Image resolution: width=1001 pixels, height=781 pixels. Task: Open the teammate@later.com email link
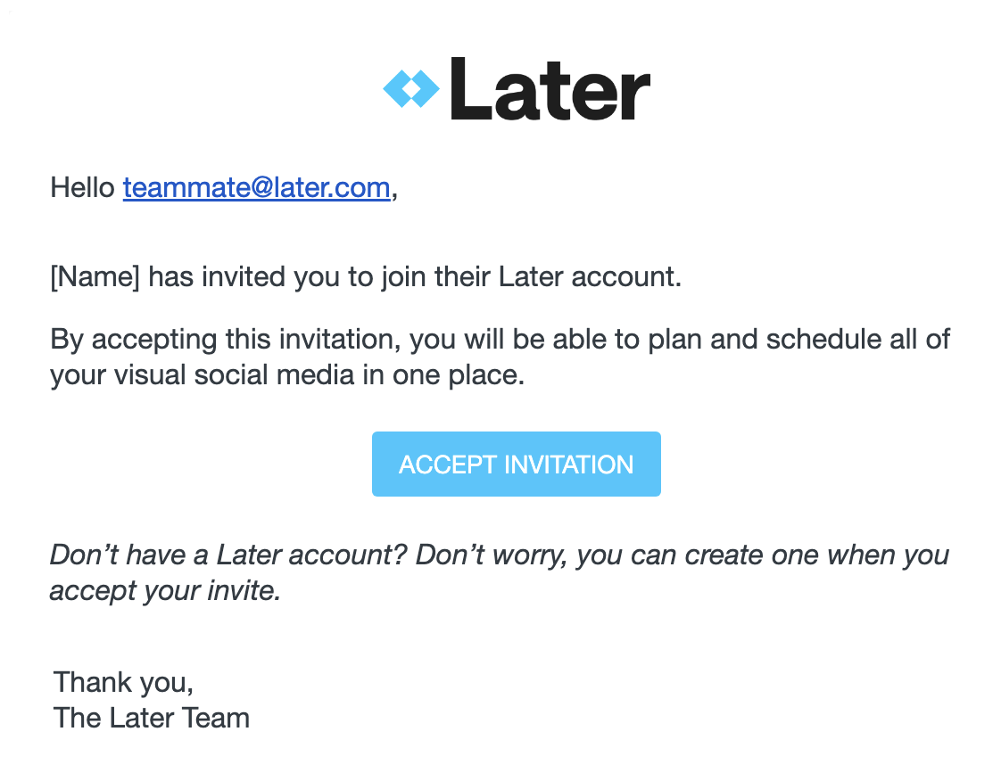tap(257, 187)
